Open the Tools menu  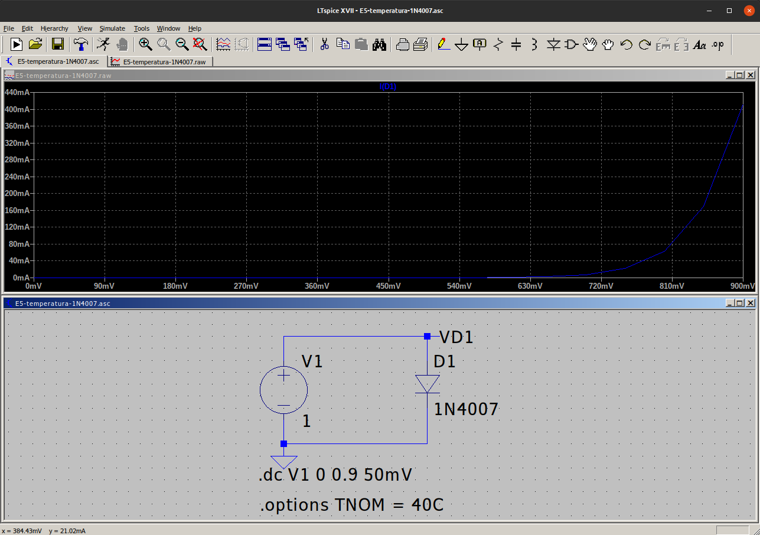click(x=142, y=28)
